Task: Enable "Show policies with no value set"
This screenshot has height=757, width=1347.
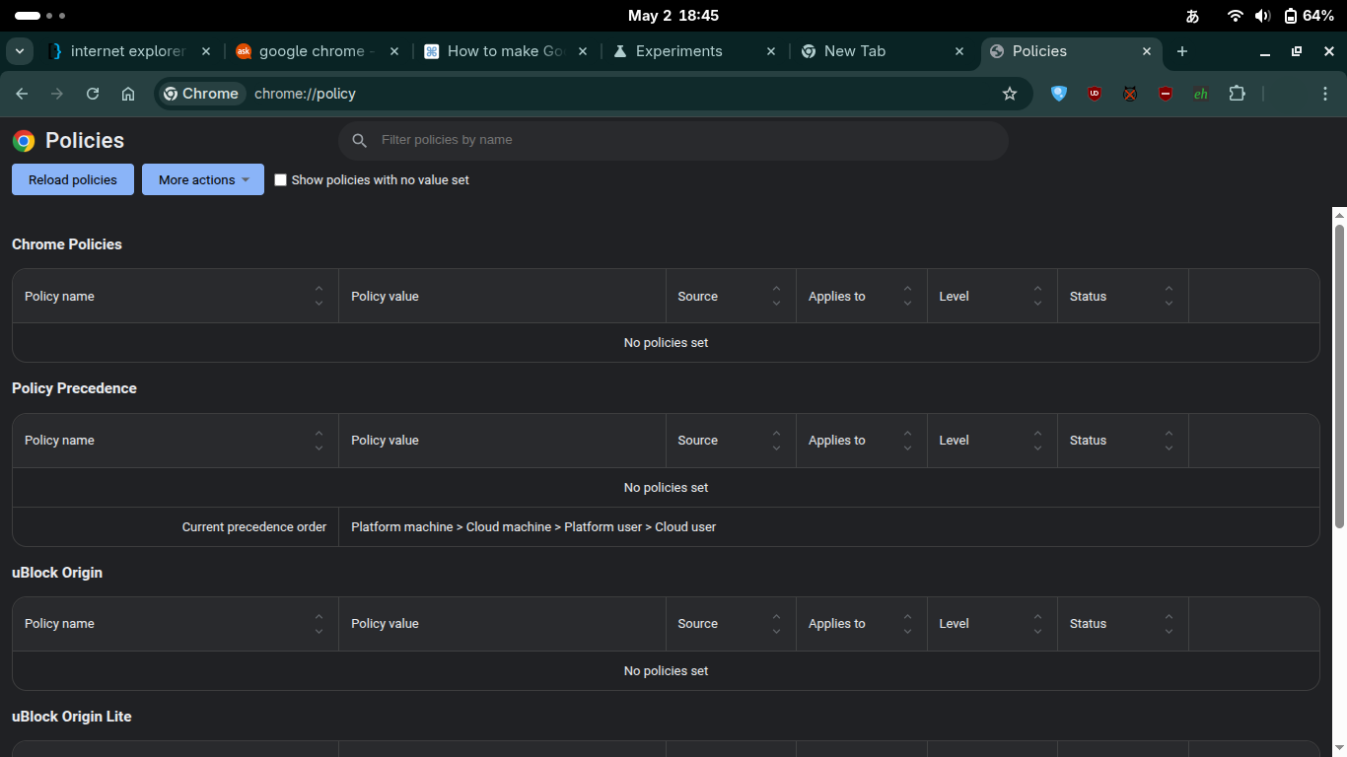Action: coord(281,180)
